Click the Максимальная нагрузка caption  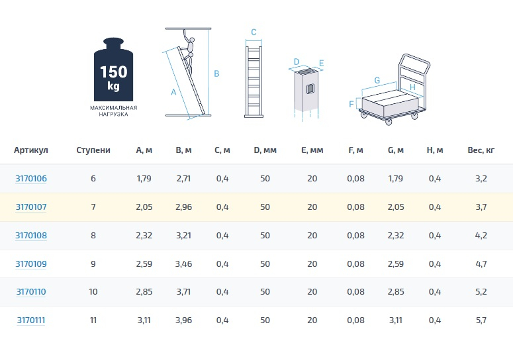[x=114, y=111]
